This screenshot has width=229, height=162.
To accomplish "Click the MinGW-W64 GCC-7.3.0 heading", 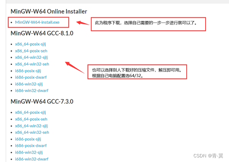I will 42,102.
